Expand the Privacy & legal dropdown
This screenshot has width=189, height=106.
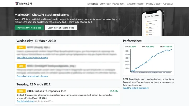click(x=154, y=4)
